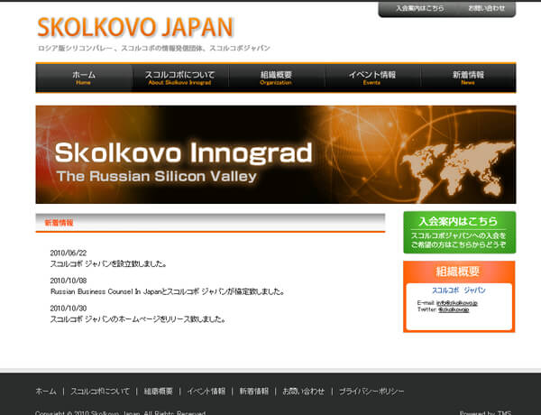Open the Twitter account link
Screen dimensions: 541x415
(454, 309)
